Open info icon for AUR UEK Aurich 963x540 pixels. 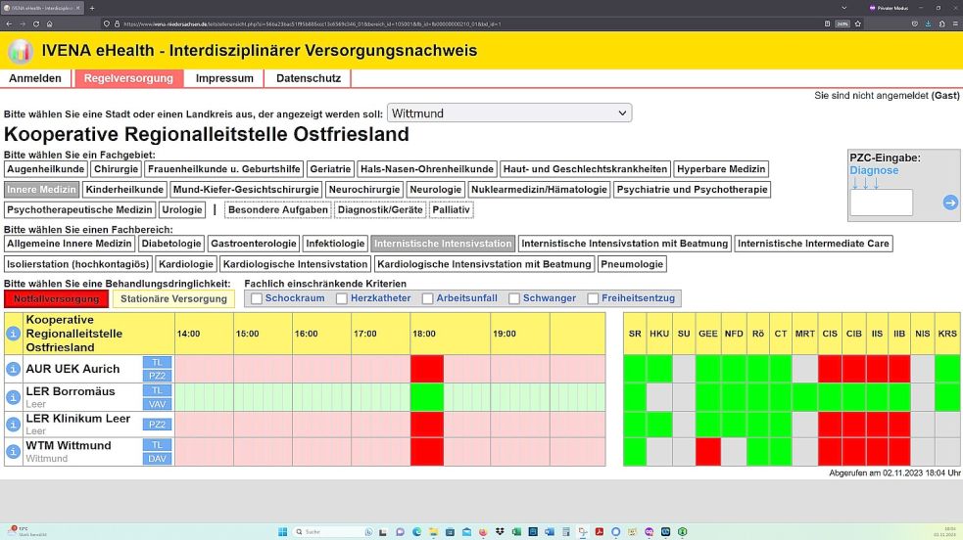pos(13,369)
